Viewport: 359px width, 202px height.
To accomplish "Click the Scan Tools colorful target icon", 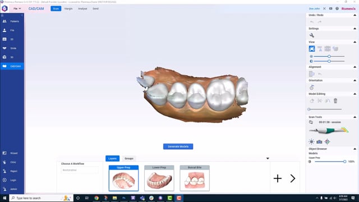I will tap(327, 142).
